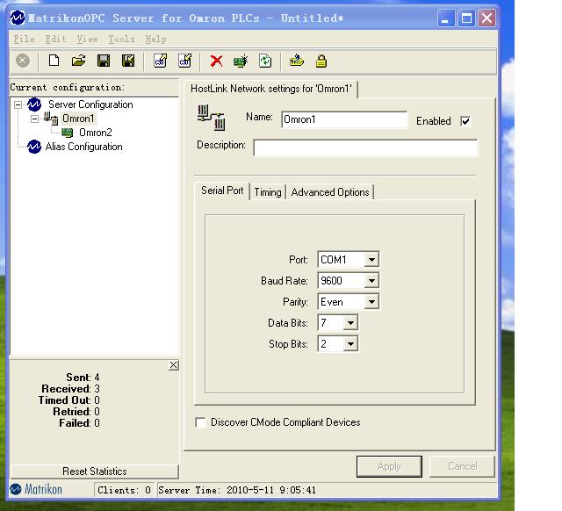Switch to the Timing tab
The width and height of the screenshot is (562, 511).
(267, 192)
